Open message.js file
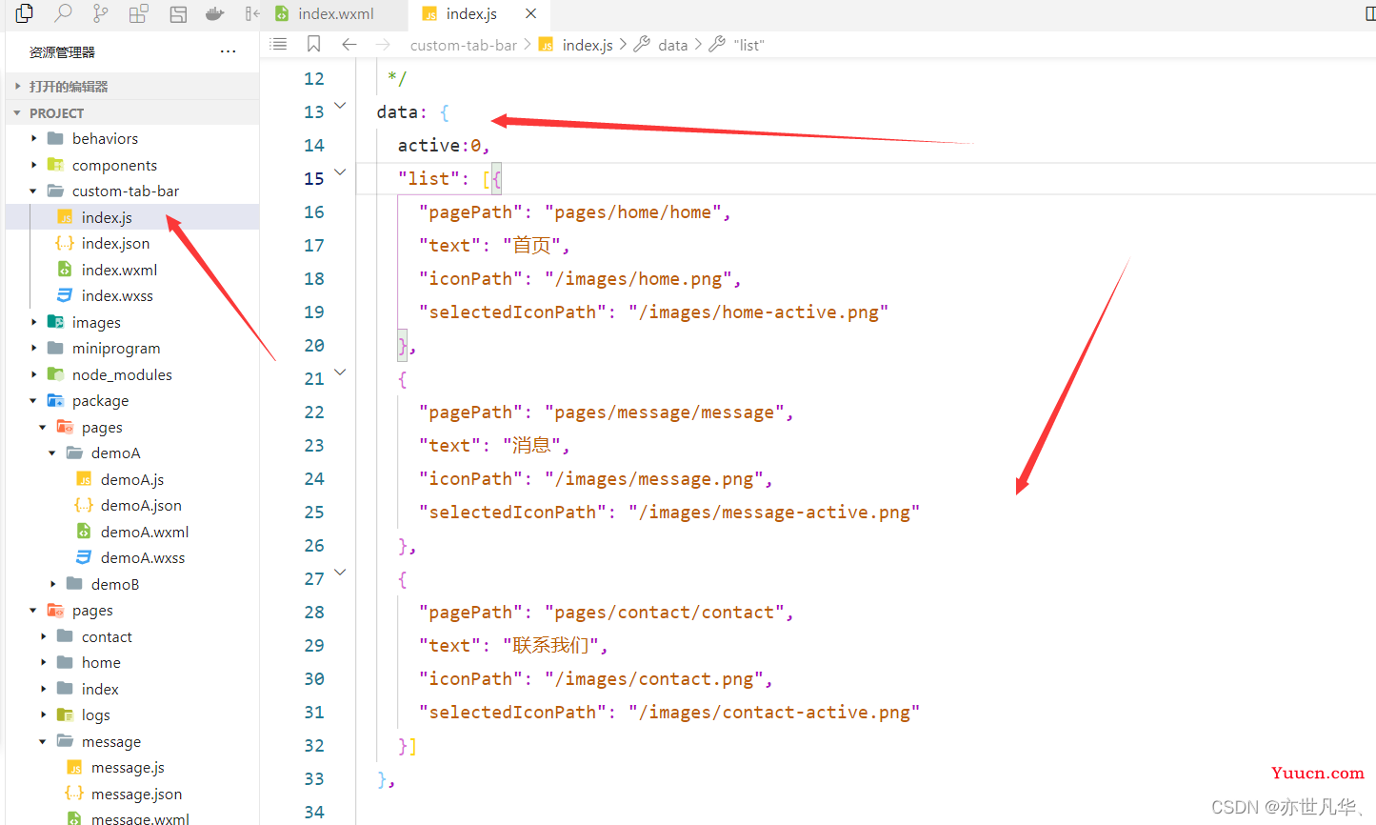Image resolution: width=1376 pixels, height=825 pixels. [x=131, y=767]
